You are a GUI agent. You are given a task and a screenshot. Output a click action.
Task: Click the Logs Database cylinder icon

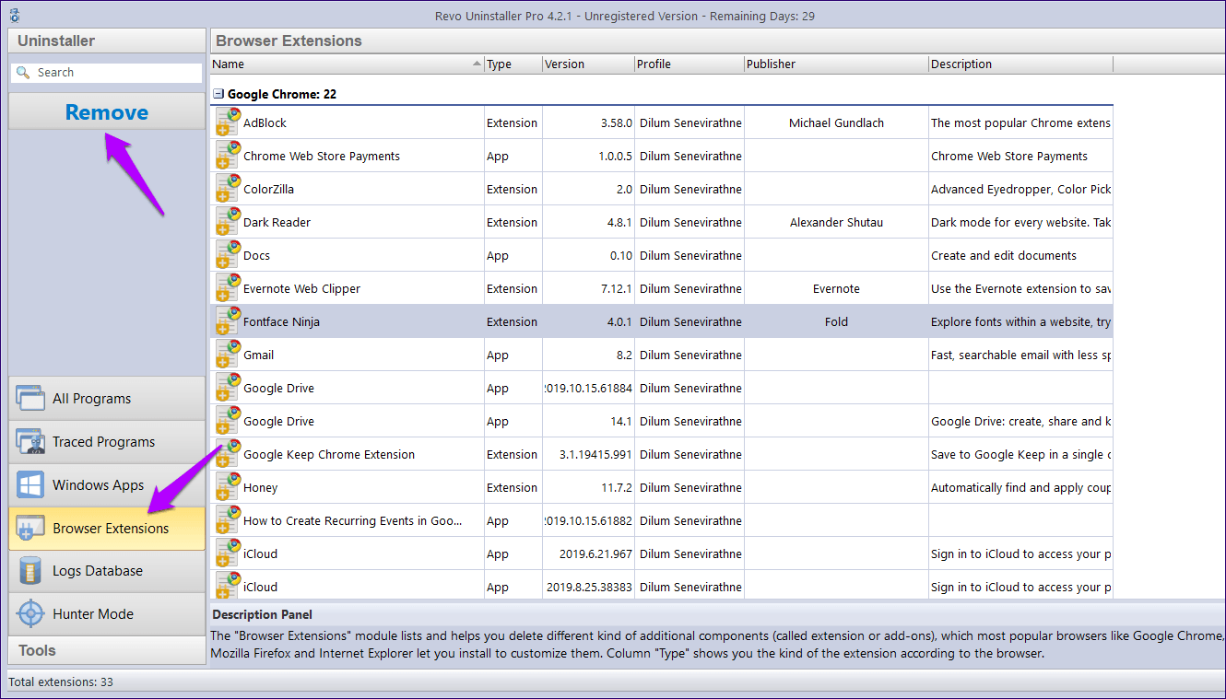click(x=30, y=571)
